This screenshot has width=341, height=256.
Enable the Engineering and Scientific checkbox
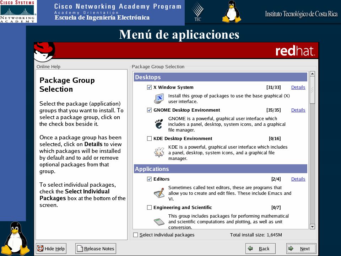pos(150,208)
